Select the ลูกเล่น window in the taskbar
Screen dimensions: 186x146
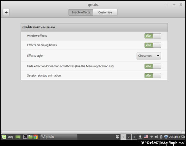click(x=59, y=137)
